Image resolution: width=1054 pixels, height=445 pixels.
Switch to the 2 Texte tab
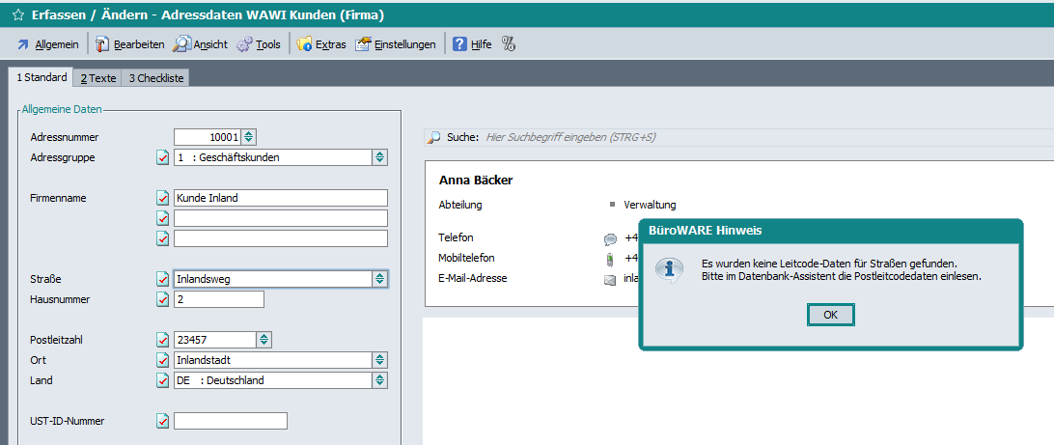click(97, 78)
